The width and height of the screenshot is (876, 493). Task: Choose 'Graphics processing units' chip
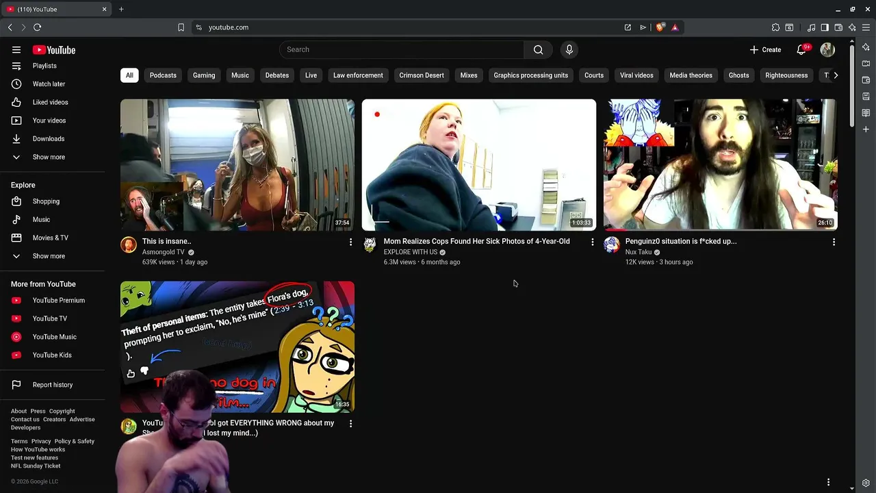[531, 75]
